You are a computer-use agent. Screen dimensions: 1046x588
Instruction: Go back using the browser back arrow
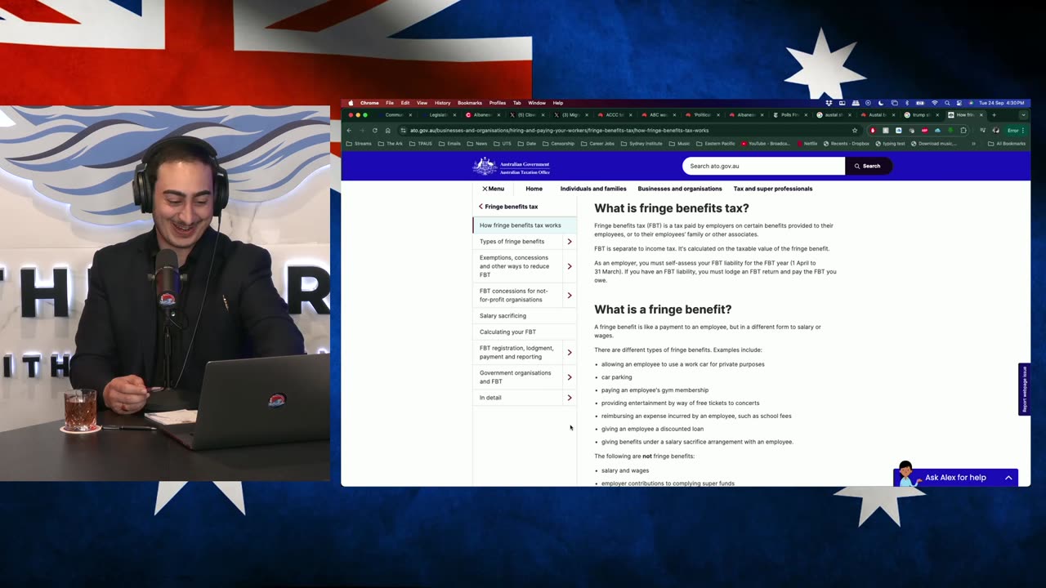click(349, 131)
